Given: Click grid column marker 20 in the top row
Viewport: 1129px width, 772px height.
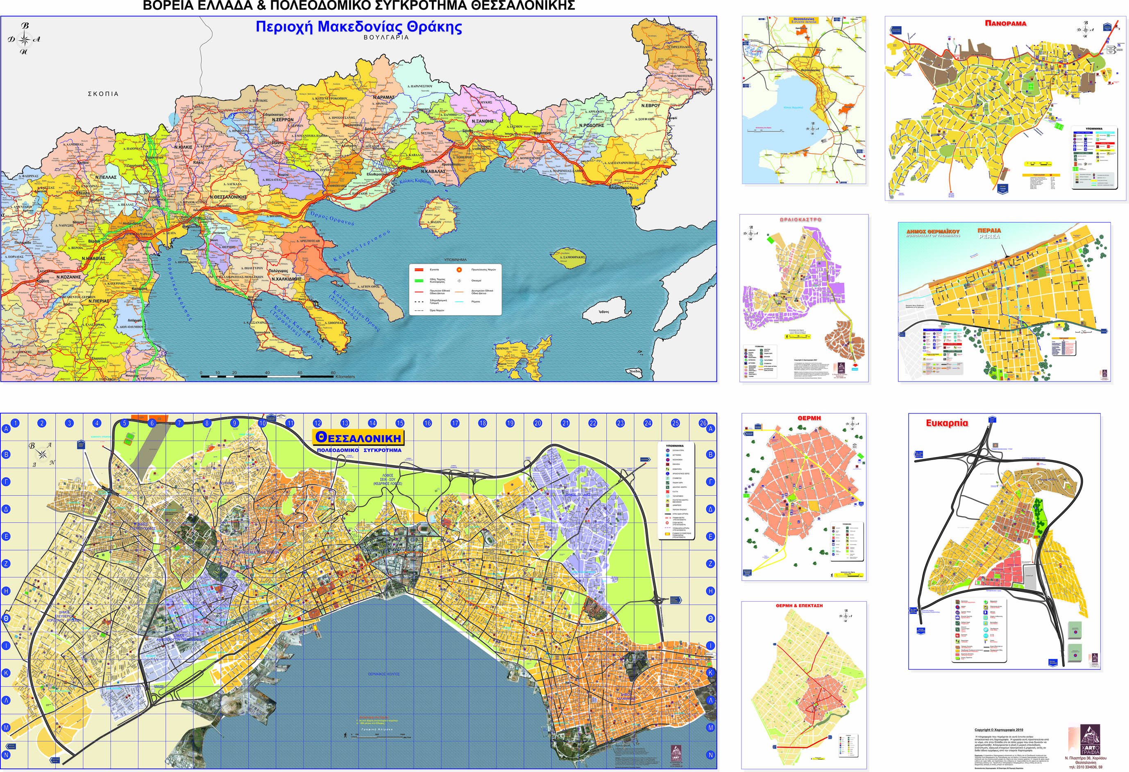Looking at the screenshot, I should pos(538,423).
